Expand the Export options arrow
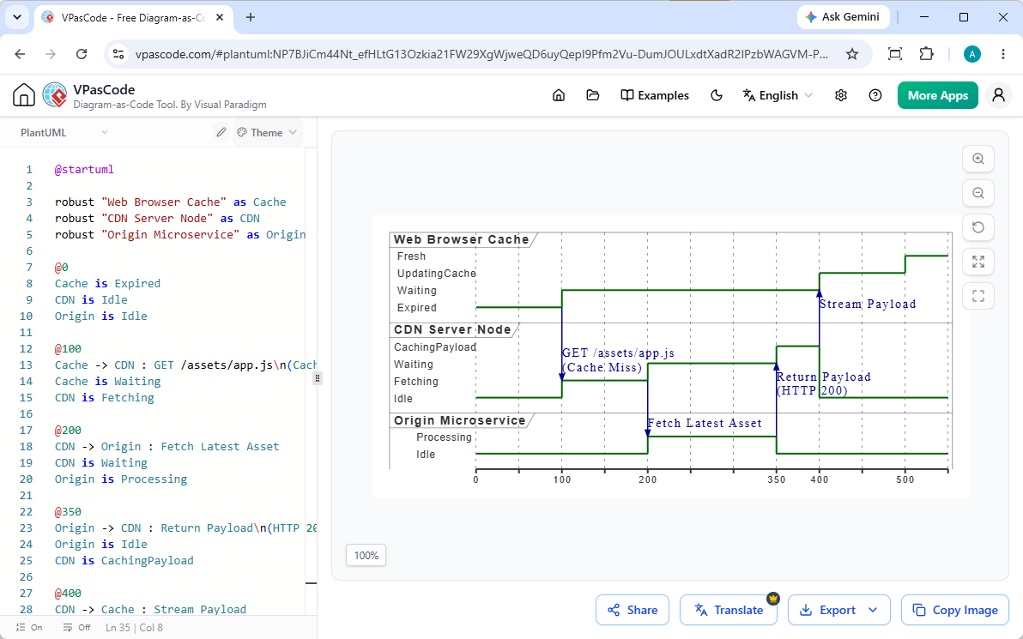The image size is (1023, 639). (x=873, y=611)
